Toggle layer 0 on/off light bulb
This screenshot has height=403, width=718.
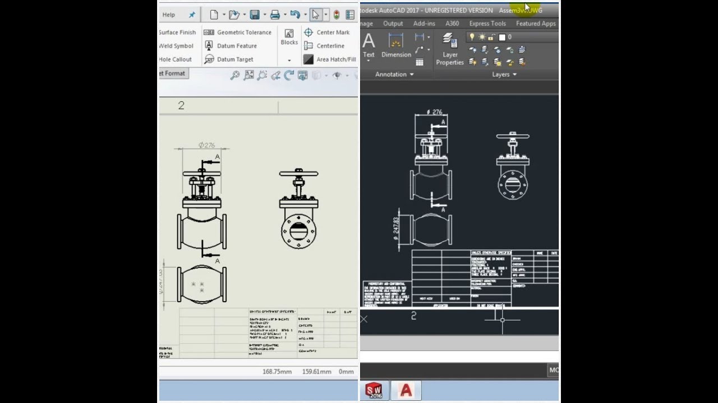(x=472, y=37)
